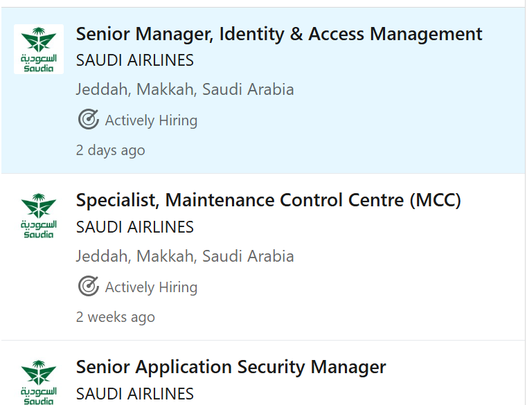
Task: Open Senior Application Security Manager job
Action: click(231, 367)
